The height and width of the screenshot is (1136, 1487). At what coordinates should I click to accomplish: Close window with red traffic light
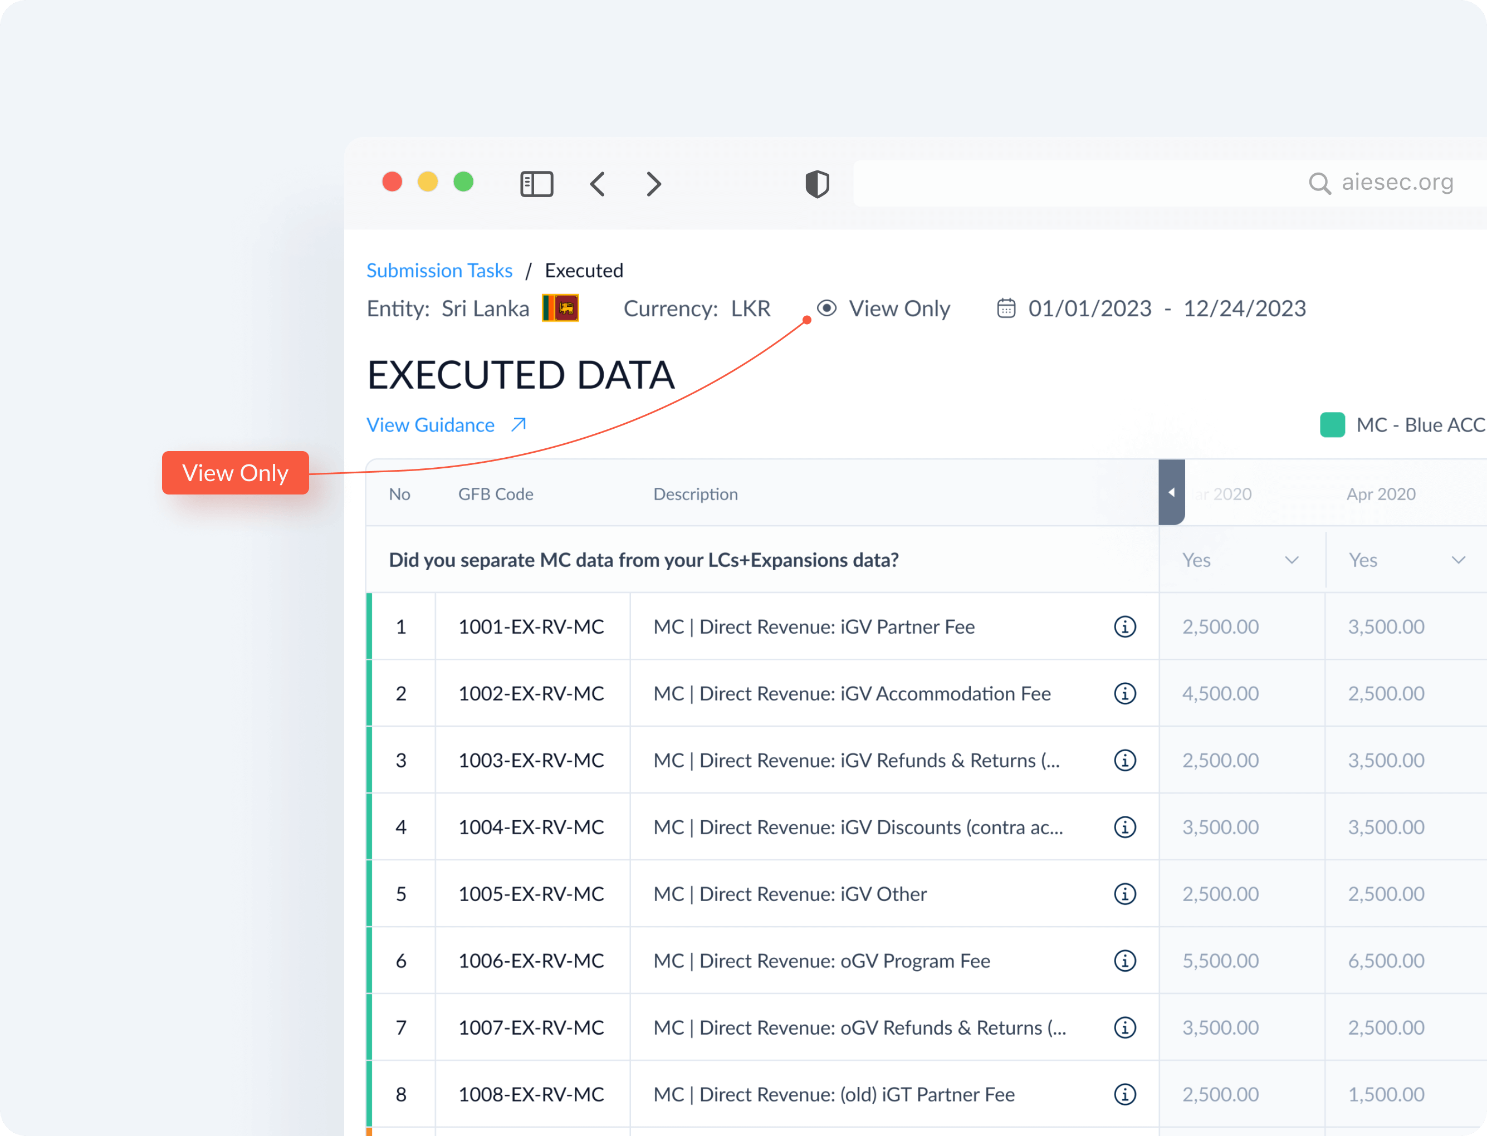(392, 182)
